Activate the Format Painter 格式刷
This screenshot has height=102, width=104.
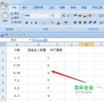pos(16,22)
